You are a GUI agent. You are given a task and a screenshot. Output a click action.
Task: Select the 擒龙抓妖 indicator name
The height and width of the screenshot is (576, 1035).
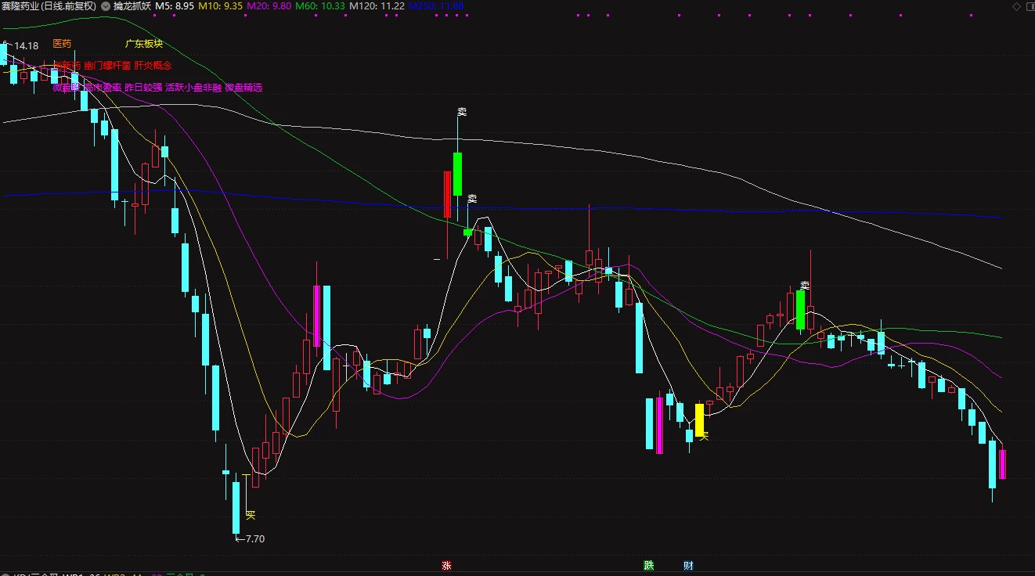point(131,5)
